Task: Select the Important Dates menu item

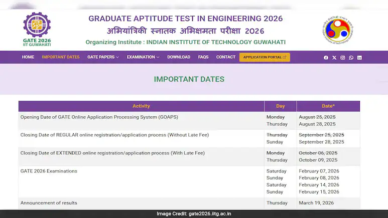Action: pos(61,57)
